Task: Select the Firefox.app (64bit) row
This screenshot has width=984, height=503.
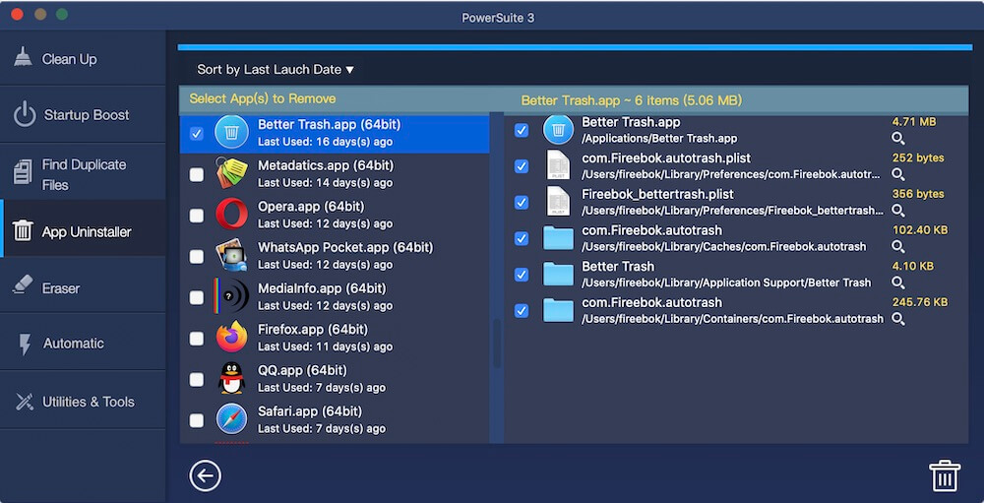Action: pyautogui.click(x=335, y=338)
